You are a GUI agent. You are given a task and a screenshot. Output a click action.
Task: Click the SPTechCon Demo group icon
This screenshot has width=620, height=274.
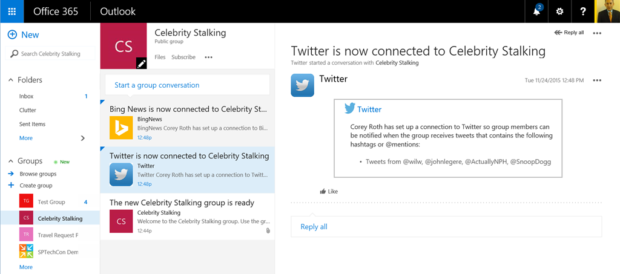pyautogui.click(x=26, y=251)
